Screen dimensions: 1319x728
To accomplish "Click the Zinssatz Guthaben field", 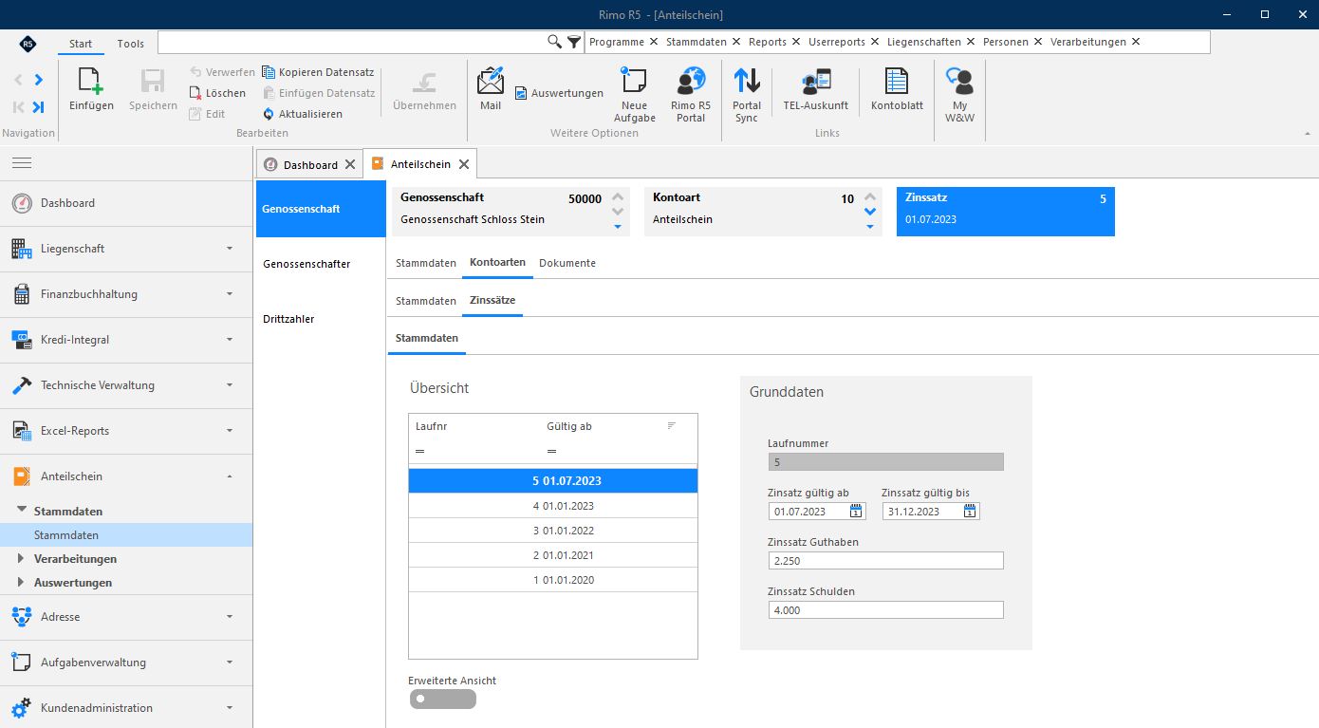I will 886,561.
